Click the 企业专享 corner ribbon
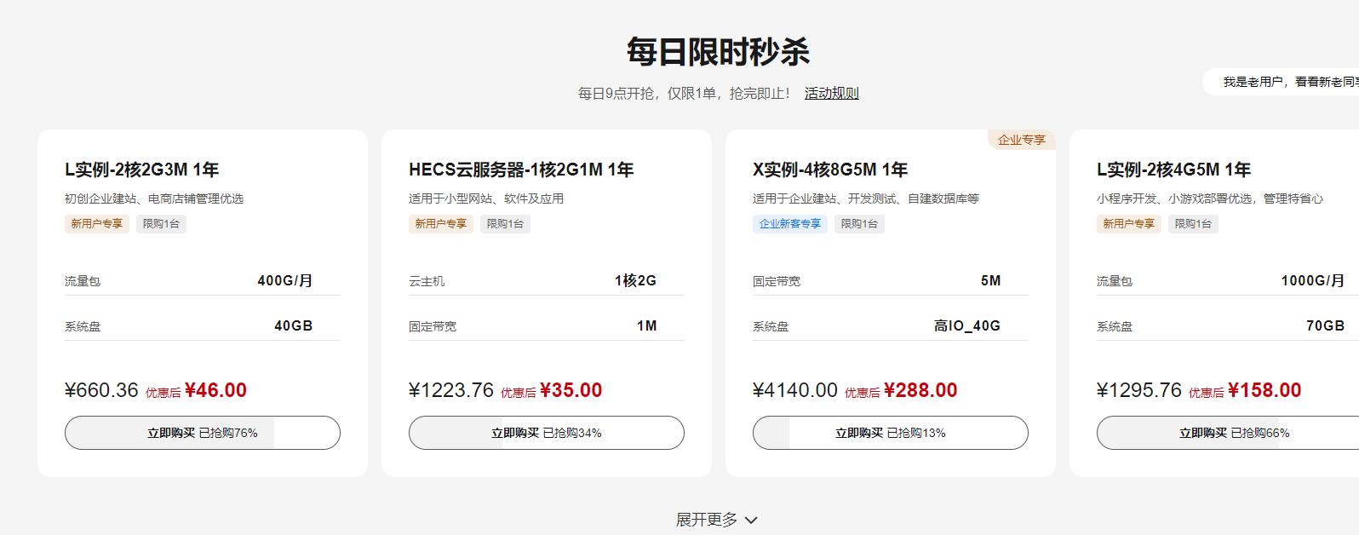The width and height of the screenshot is (1359, 535). pos(1020,139)
